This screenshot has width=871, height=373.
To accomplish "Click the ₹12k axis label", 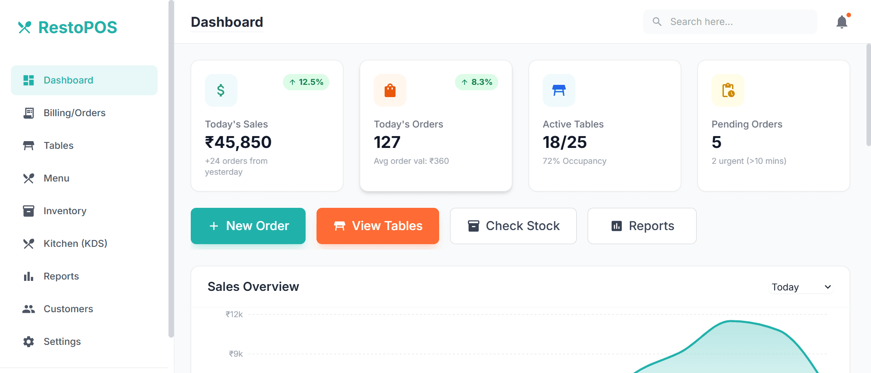I will (234, 314).
